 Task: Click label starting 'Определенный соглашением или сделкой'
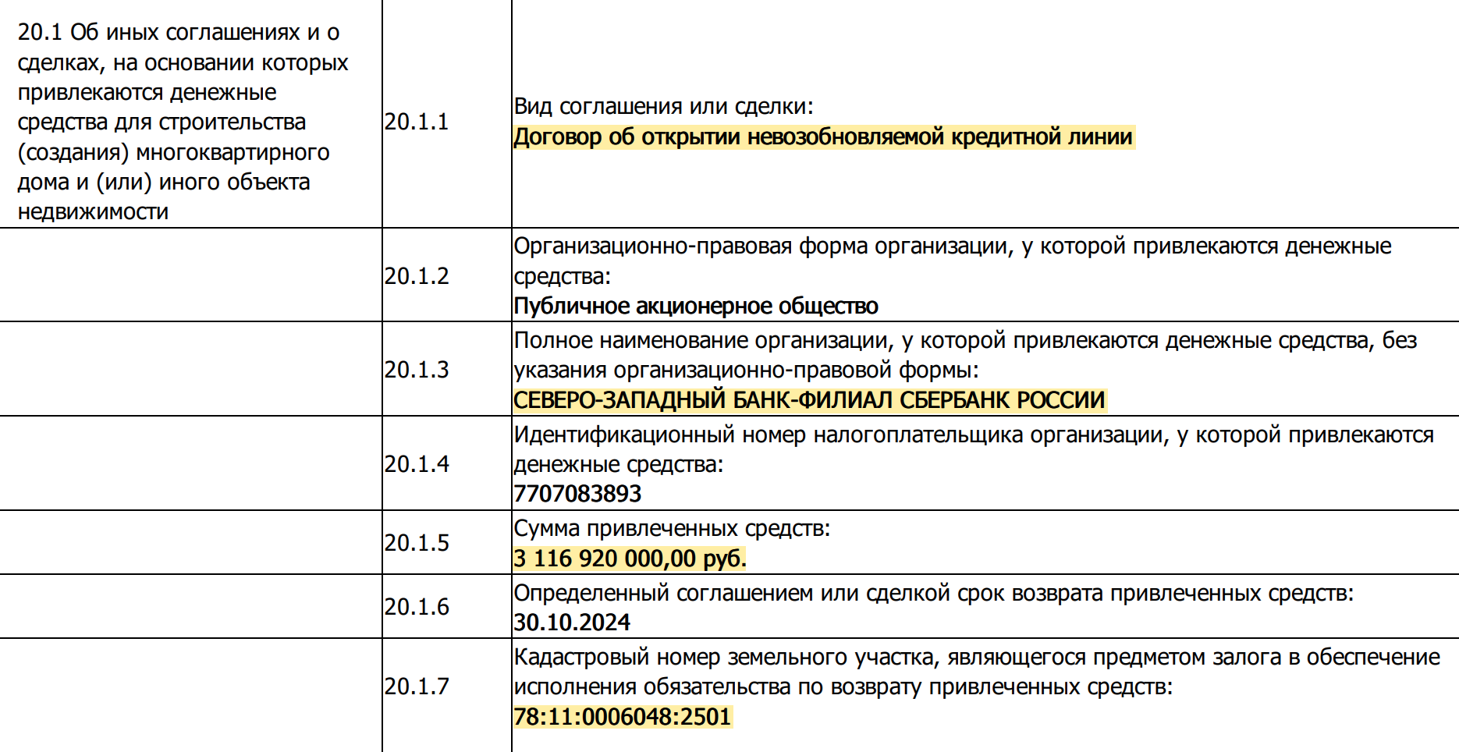[934, 594]
